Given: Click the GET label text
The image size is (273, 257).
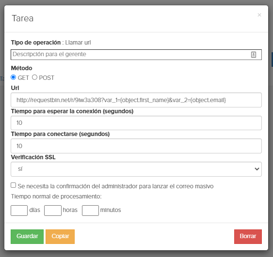Looking at the screenshot, I should (23, 77).
